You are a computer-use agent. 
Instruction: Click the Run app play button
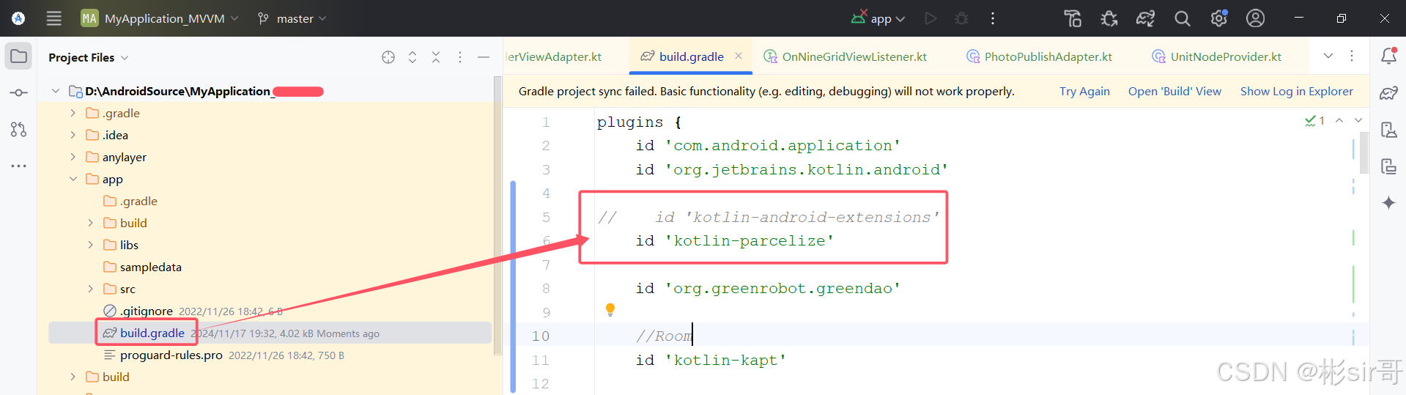[930, 18]
